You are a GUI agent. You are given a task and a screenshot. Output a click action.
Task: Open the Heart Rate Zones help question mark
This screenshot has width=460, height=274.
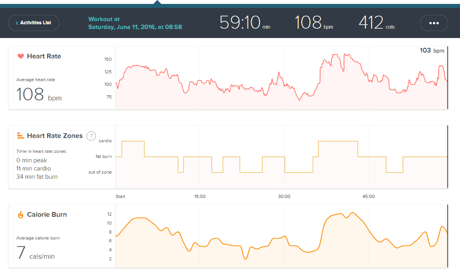click(91, 136)
